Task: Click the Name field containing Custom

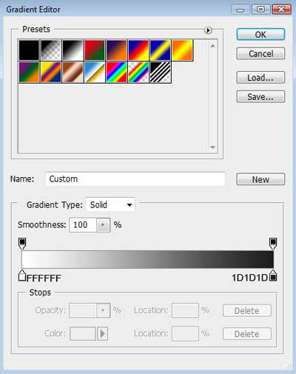Action: click(x=135, y=179)
